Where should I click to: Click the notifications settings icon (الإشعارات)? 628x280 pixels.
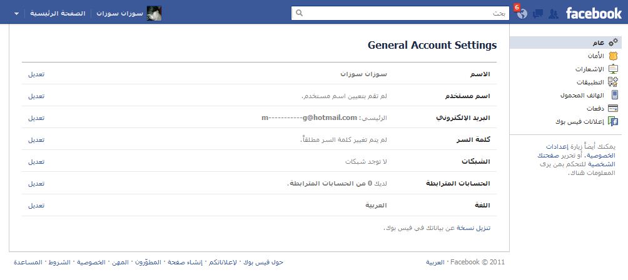[x=614, y=69]
